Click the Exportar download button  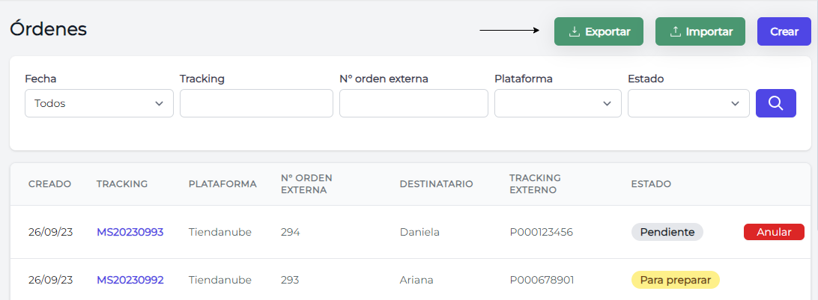point(599,31)
